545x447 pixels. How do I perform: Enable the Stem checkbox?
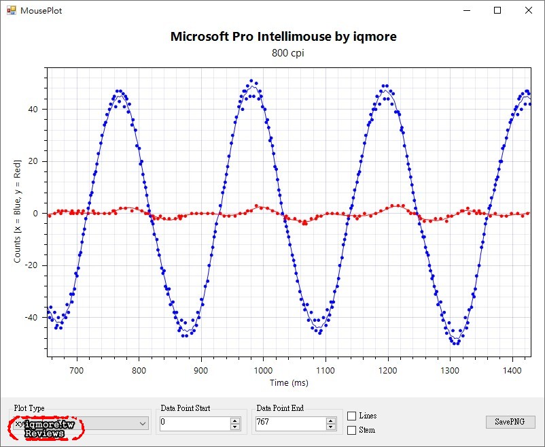pos(351,430)
